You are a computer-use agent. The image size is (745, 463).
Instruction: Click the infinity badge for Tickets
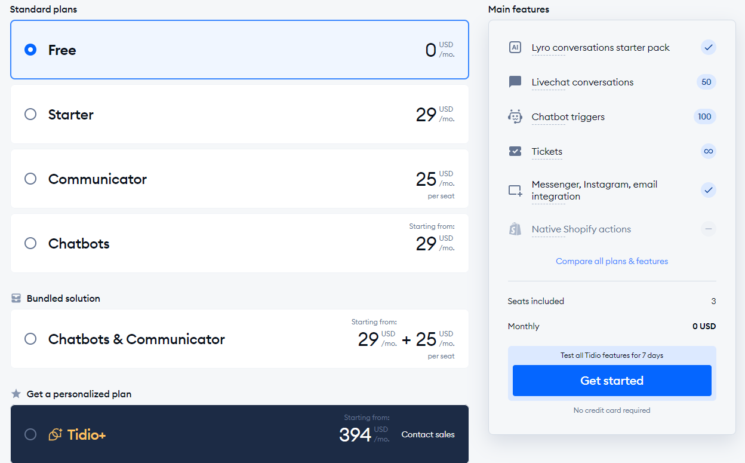708,151
